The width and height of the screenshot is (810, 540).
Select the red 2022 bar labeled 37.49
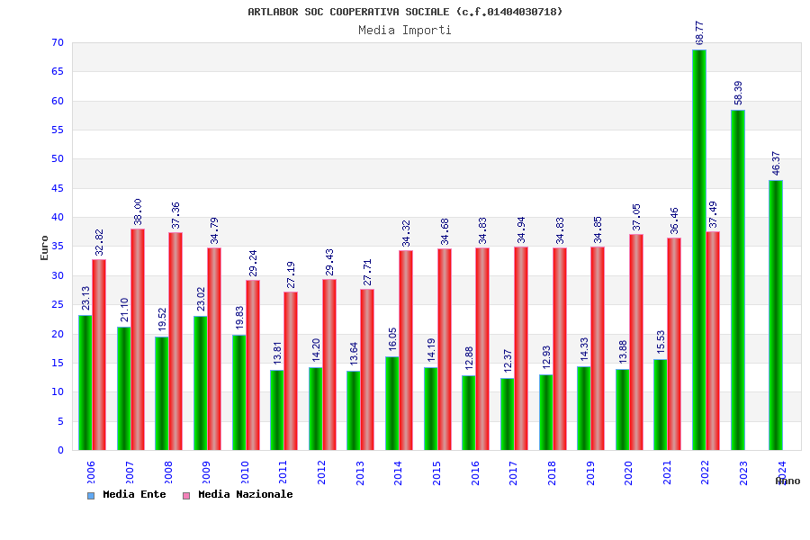713,341
